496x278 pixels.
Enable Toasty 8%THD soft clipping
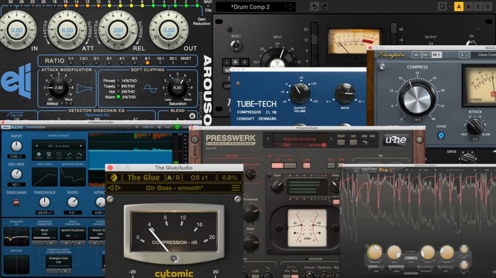(119, 86)
